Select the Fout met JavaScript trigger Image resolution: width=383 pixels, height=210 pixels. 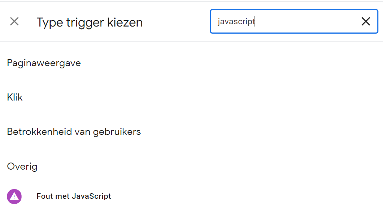74,196
